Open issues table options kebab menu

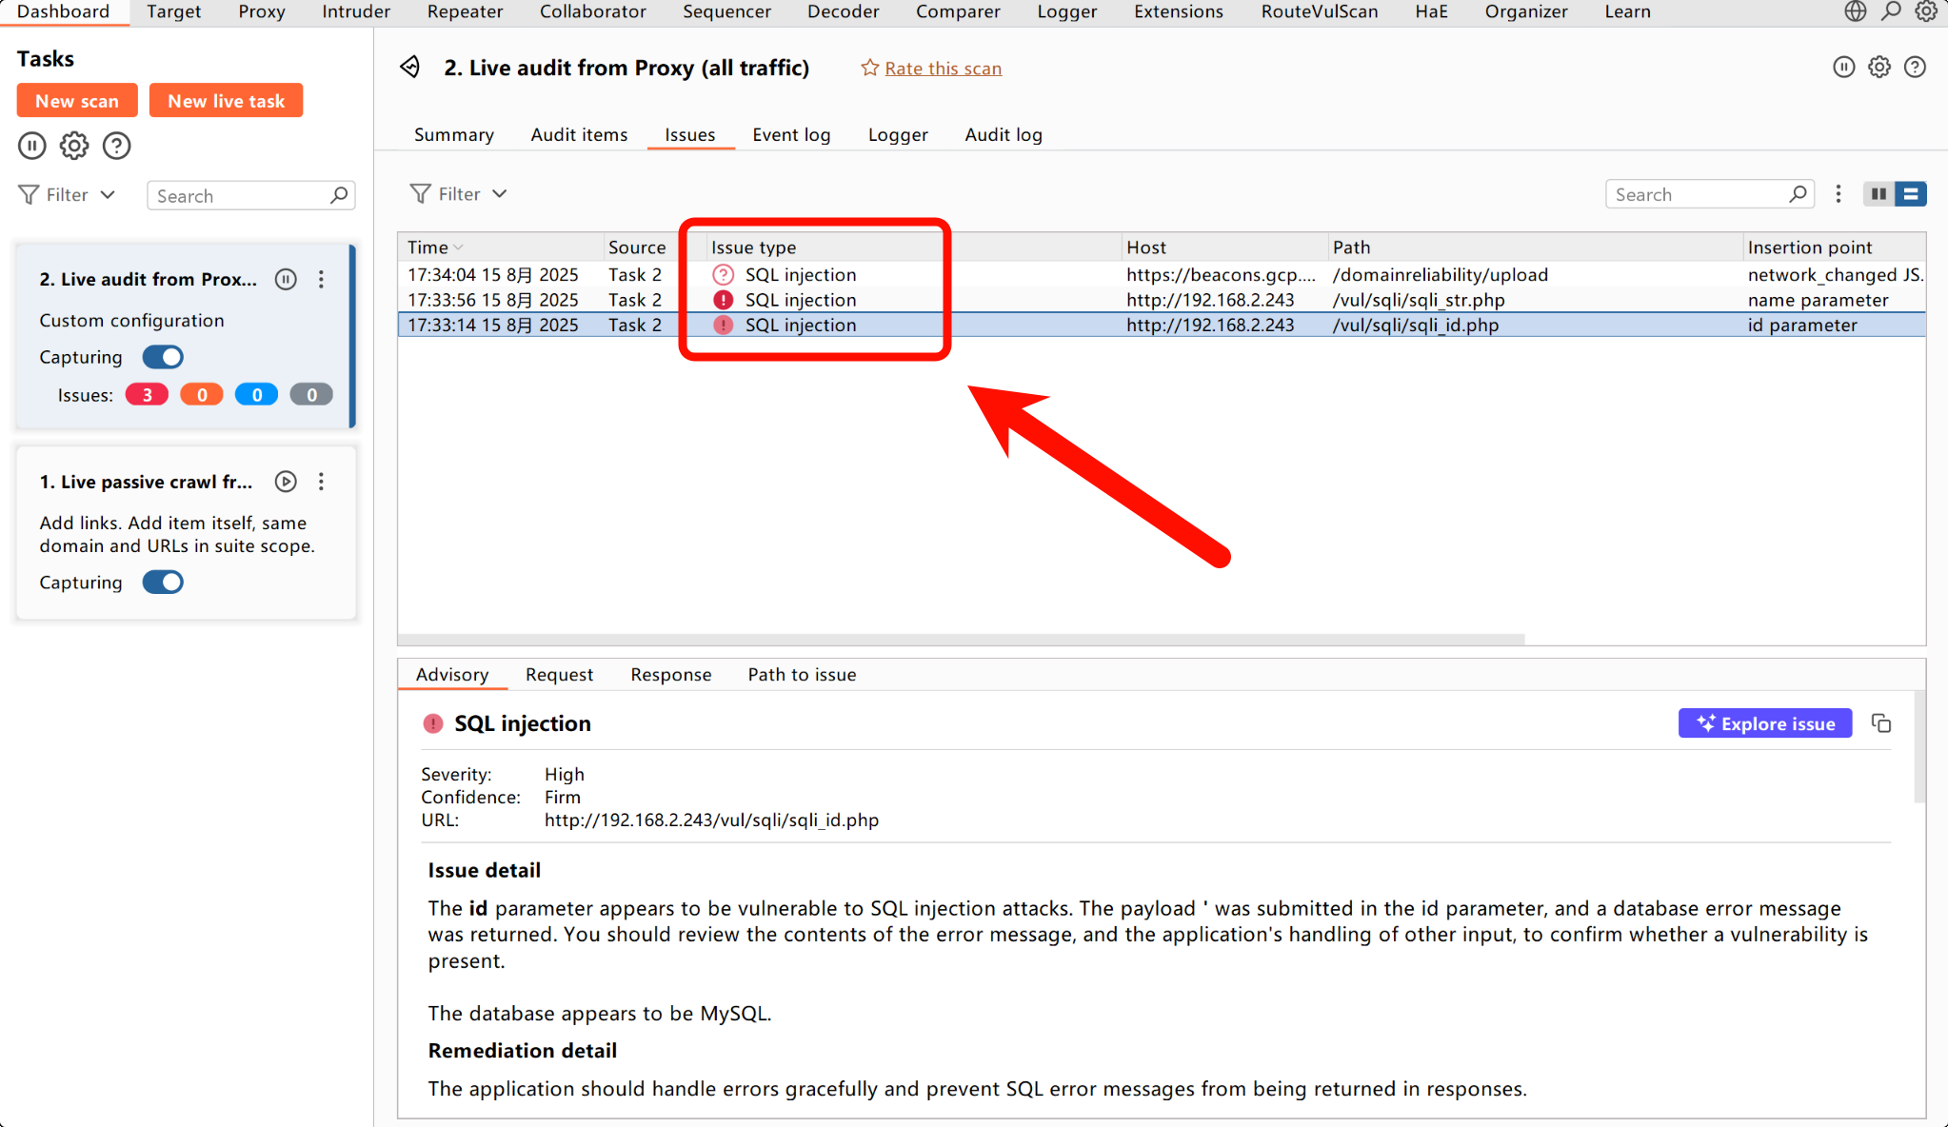coord(1839,194)
